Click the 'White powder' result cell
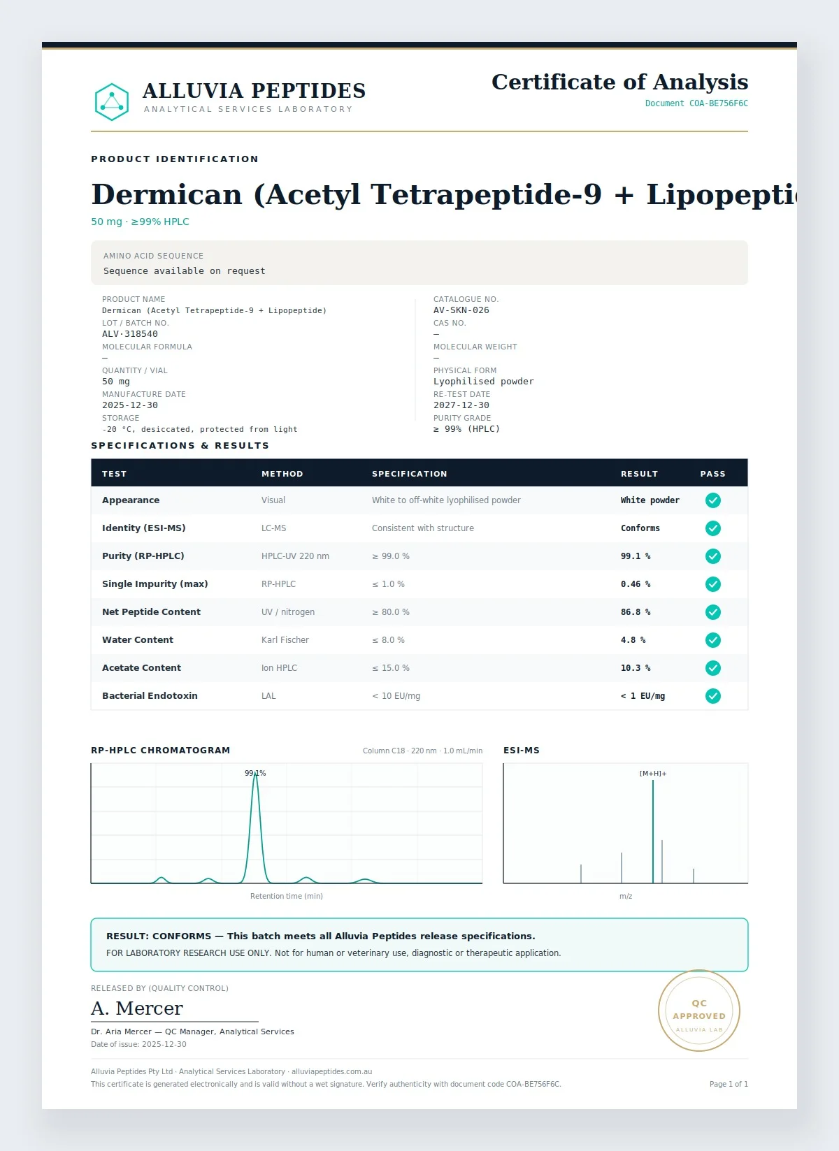The width and height of the screenshot is (839, 1151). 650,500
